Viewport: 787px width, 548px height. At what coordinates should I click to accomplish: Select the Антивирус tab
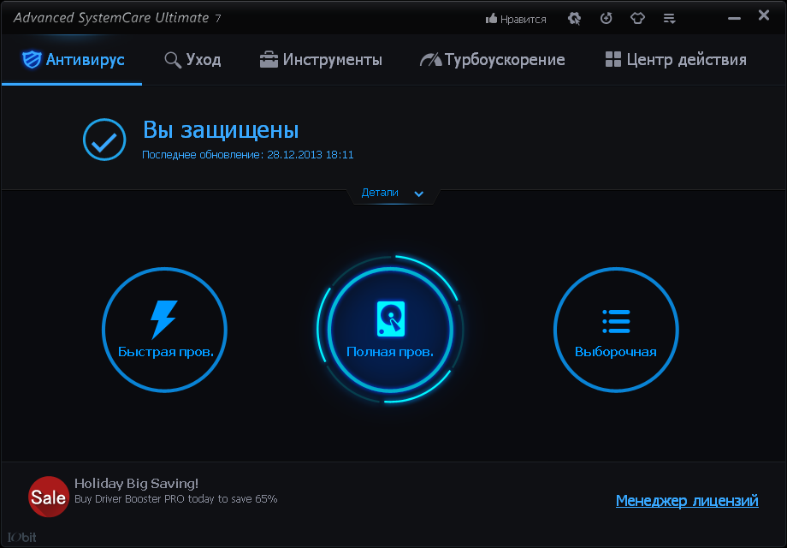(x=71, y=60)
